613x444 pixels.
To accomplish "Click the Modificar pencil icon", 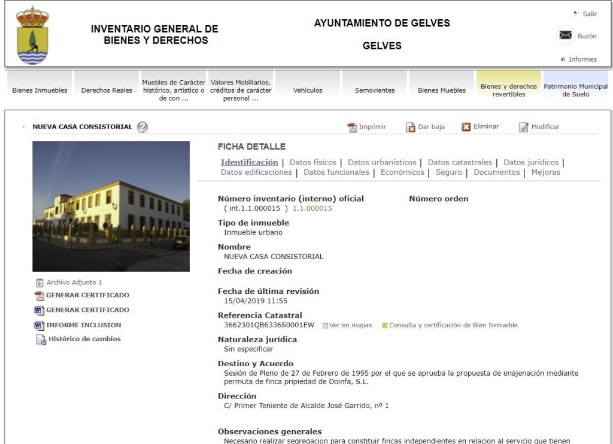I will click(524, 127).
